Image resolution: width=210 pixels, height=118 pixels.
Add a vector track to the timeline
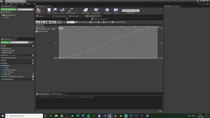[43, 22]
